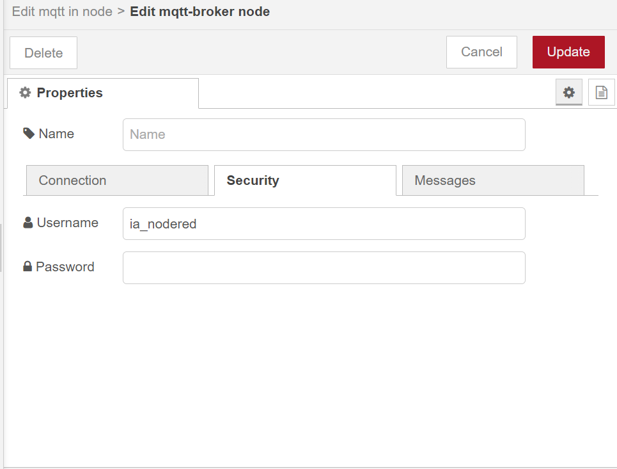Select the node properties gear icon button
617x469 pixels.
point(568,93)
